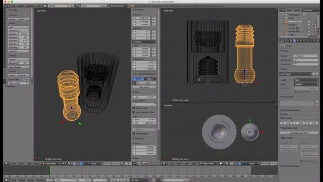Hide Ball_with_screw using its eye icon
This screenshot has width=323, height=182.
(309, 21)
